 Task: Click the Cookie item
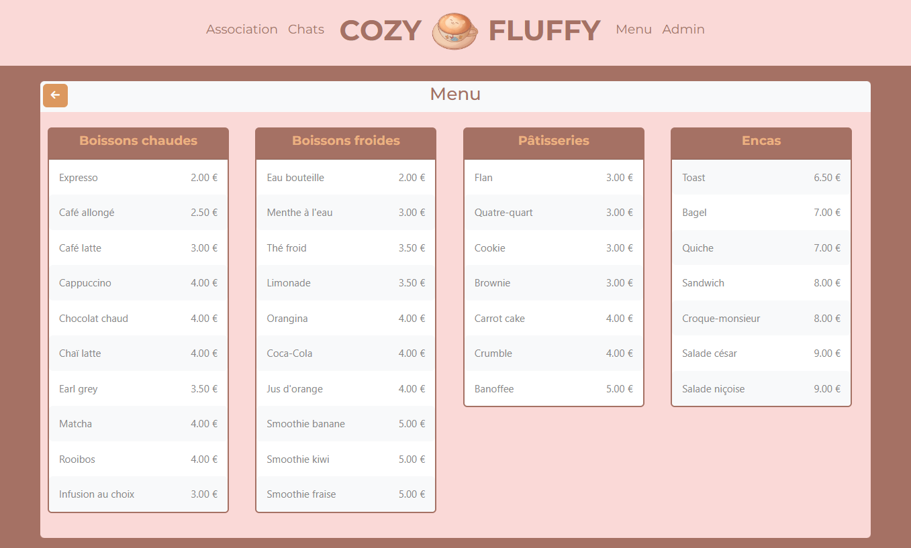554,248
